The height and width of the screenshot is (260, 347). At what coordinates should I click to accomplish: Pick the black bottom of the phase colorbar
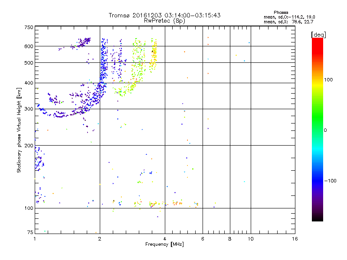coord(318,219)
